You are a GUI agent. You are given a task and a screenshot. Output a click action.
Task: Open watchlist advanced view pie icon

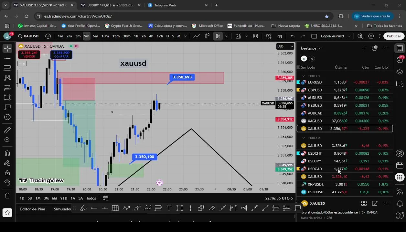click(x=375, y=48)
